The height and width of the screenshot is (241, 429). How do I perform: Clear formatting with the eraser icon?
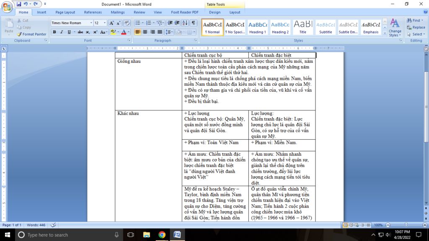tap(127, 23)
